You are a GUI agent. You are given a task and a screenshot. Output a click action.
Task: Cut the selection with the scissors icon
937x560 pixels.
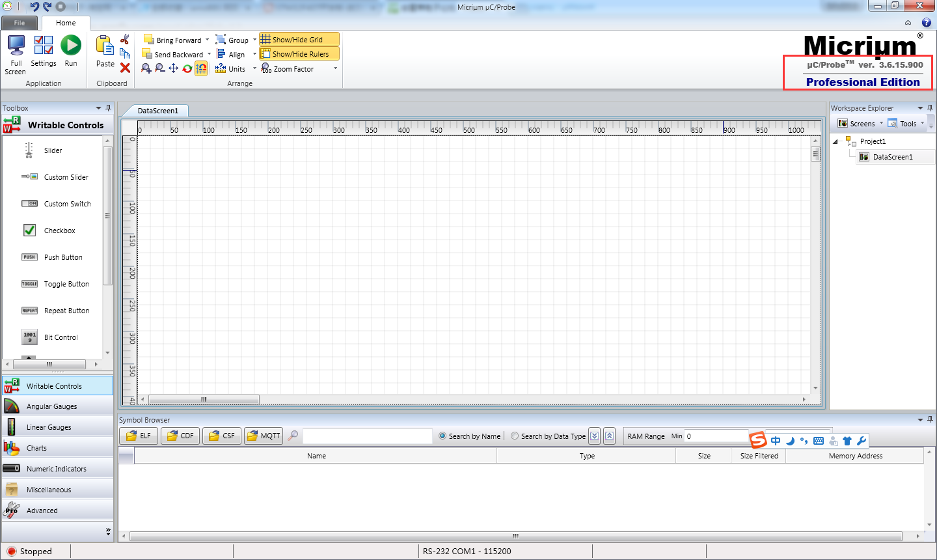125,40
